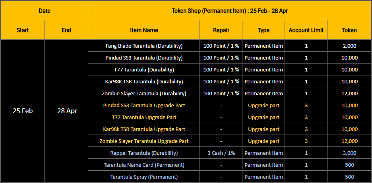Screen dimensions: 372x183
Task: Click Rappel Tarantula (Durability) item name
Action: pyautogui.click(x=144, y=153)
